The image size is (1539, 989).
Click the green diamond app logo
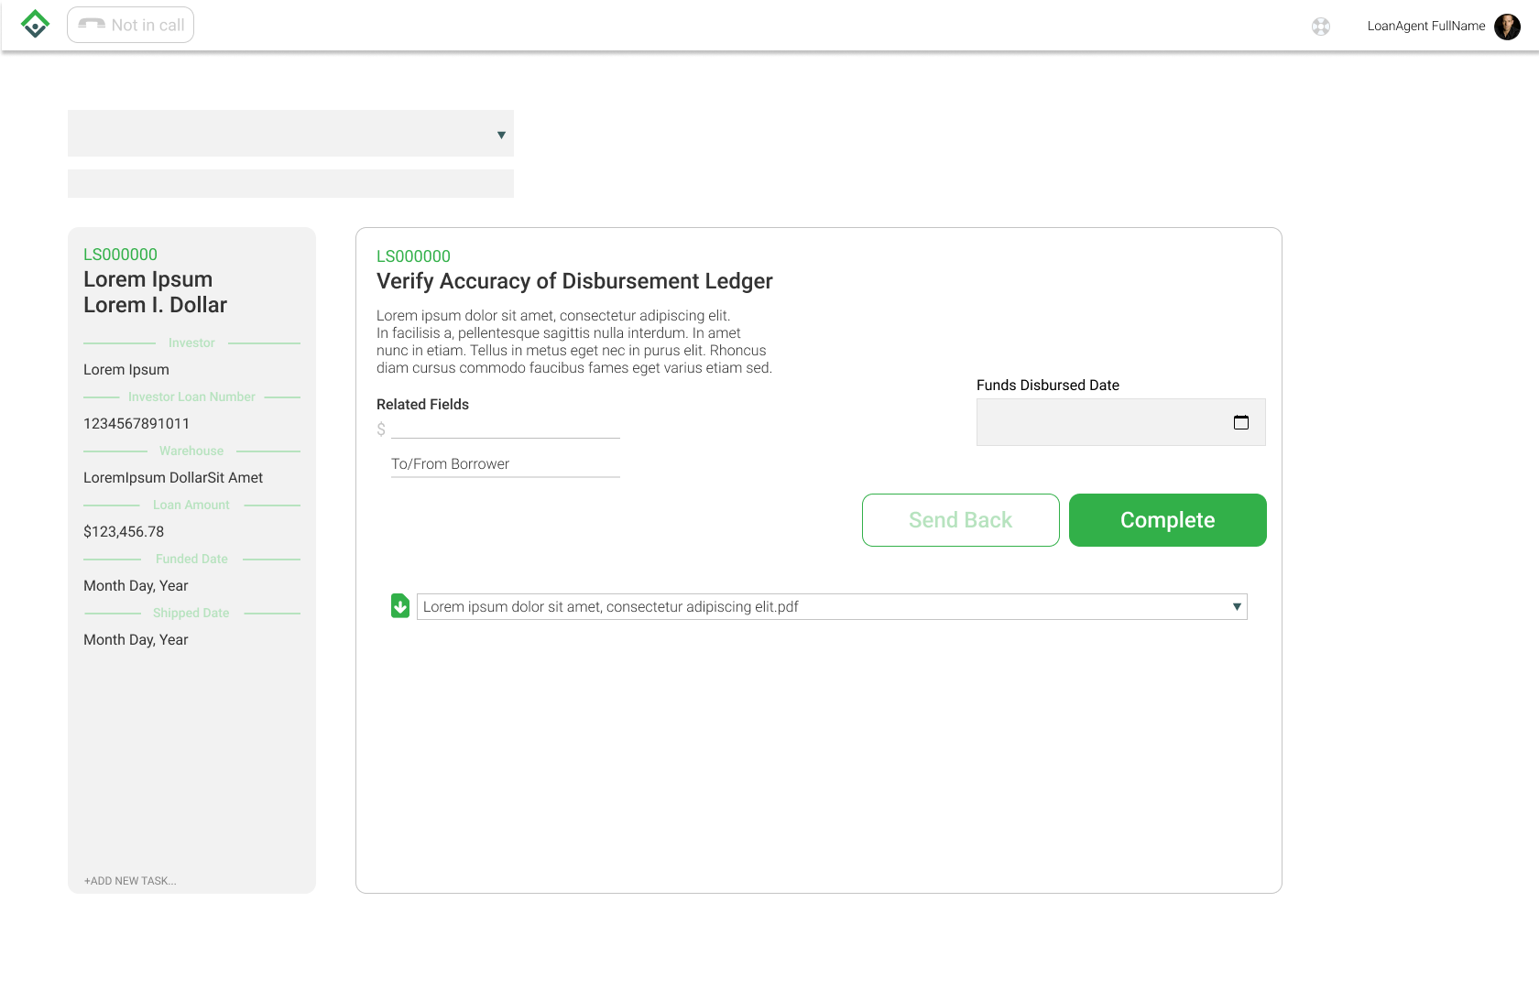click(35, 25)
